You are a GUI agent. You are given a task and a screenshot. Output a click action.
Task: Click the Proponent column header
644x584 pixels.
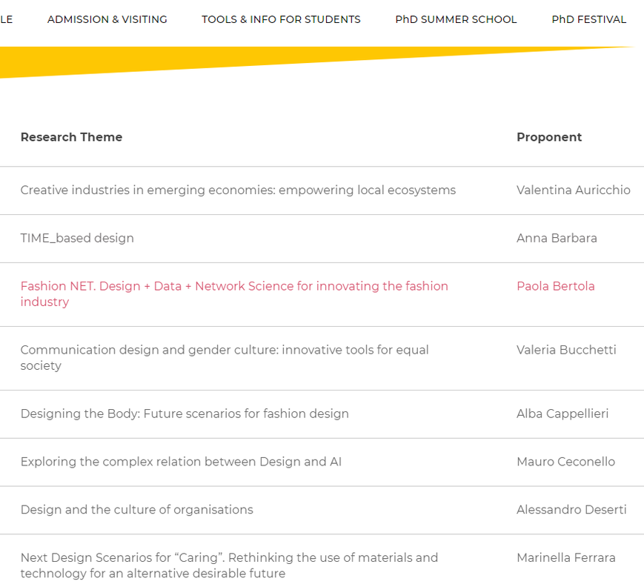click(549, 137)
